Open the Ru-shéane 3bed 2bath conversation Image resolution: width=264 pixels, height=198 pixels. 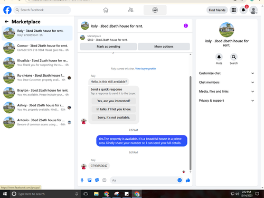pos(37,78)
